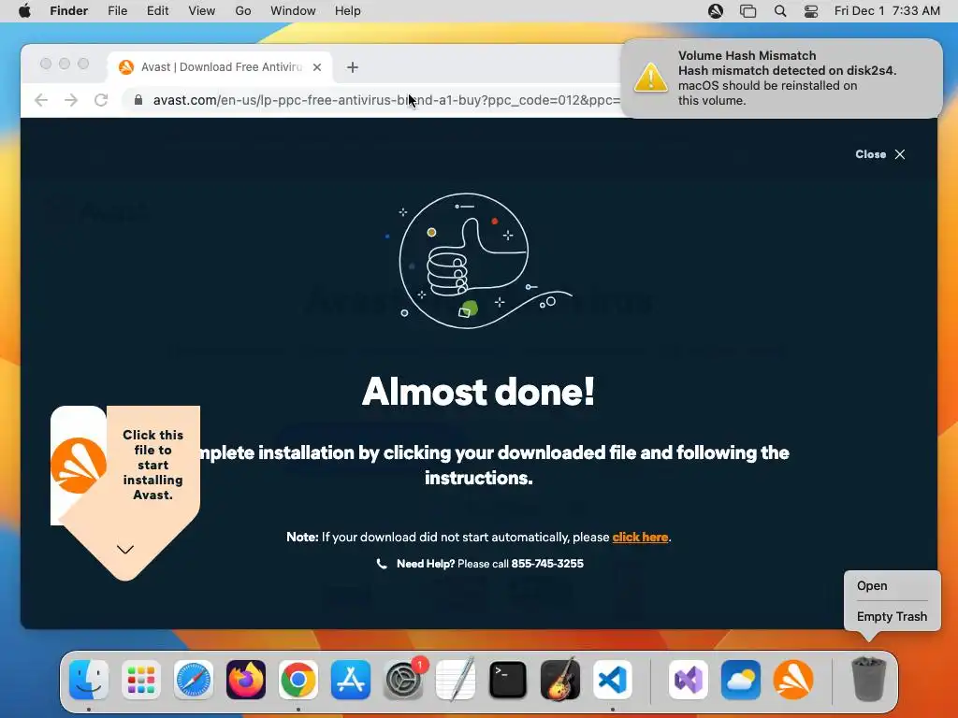Open the App Store from the Dock
958x718 pixels.
point(351,680)
